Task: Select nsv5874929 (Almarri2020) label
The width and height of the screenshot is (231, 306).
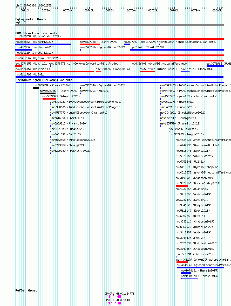Action: [x=61, y=96]
